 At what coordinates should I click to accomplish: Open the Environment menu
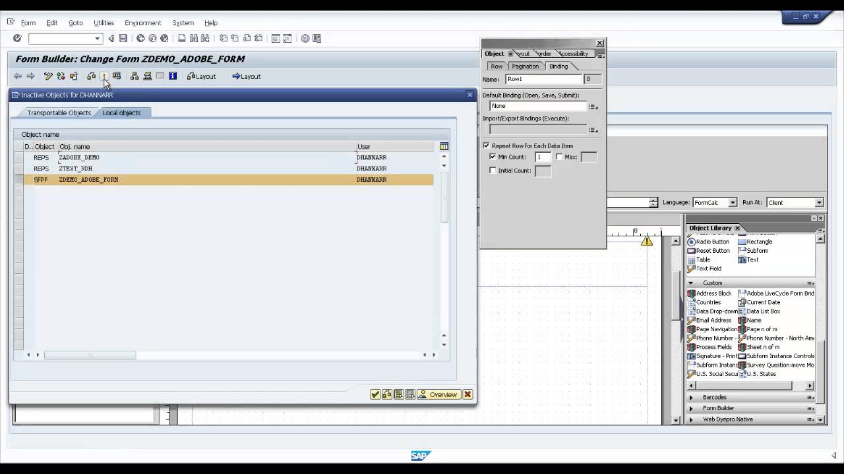coord(142,23)
